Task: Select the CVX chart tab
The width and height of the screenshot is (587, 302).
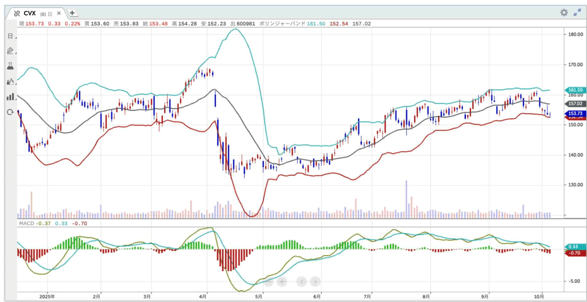Action: coord(30,13)
